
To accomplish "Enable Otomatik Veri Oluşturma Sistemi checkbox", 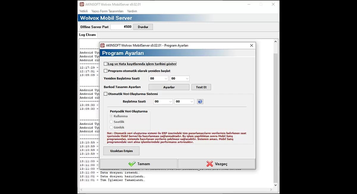I will click(x=106, y=94).
